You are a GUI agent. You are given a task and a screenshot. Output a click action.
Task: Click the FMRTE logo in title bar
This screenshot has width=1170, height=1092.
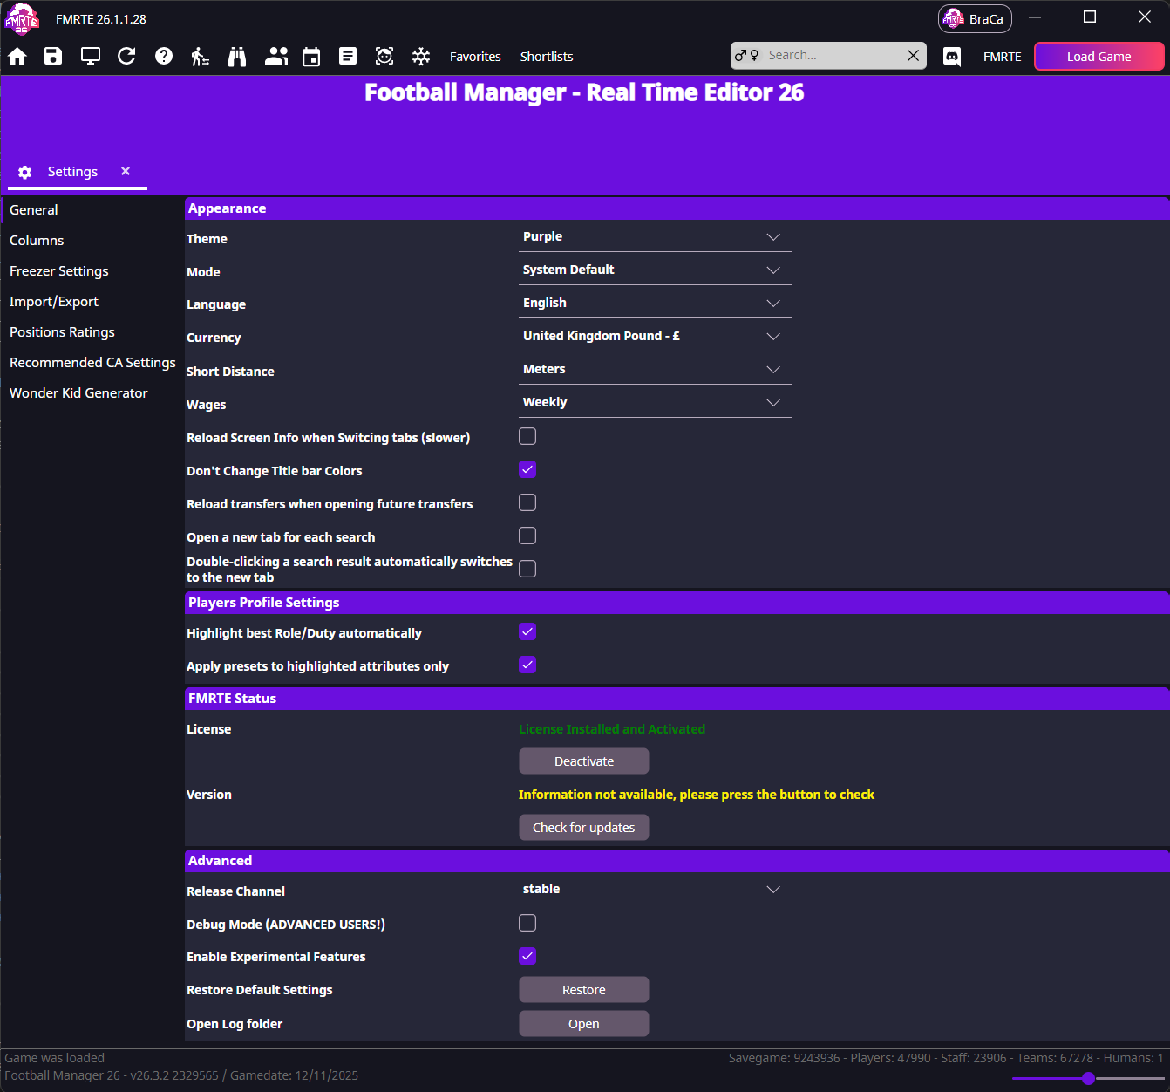click(x=23, y=18)
